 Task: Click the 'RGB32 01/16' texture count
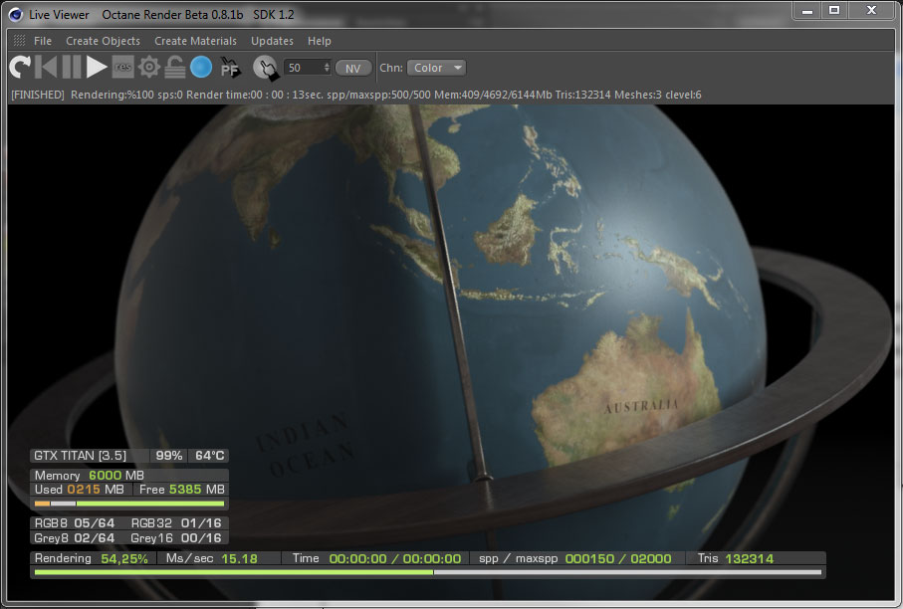pyautogui.click(x=176, y=523)
